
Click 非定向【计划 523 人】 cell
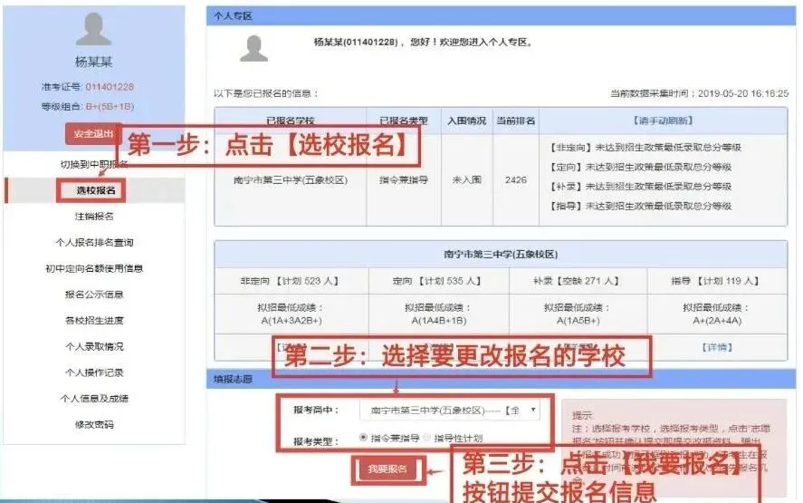click(291, 281)
